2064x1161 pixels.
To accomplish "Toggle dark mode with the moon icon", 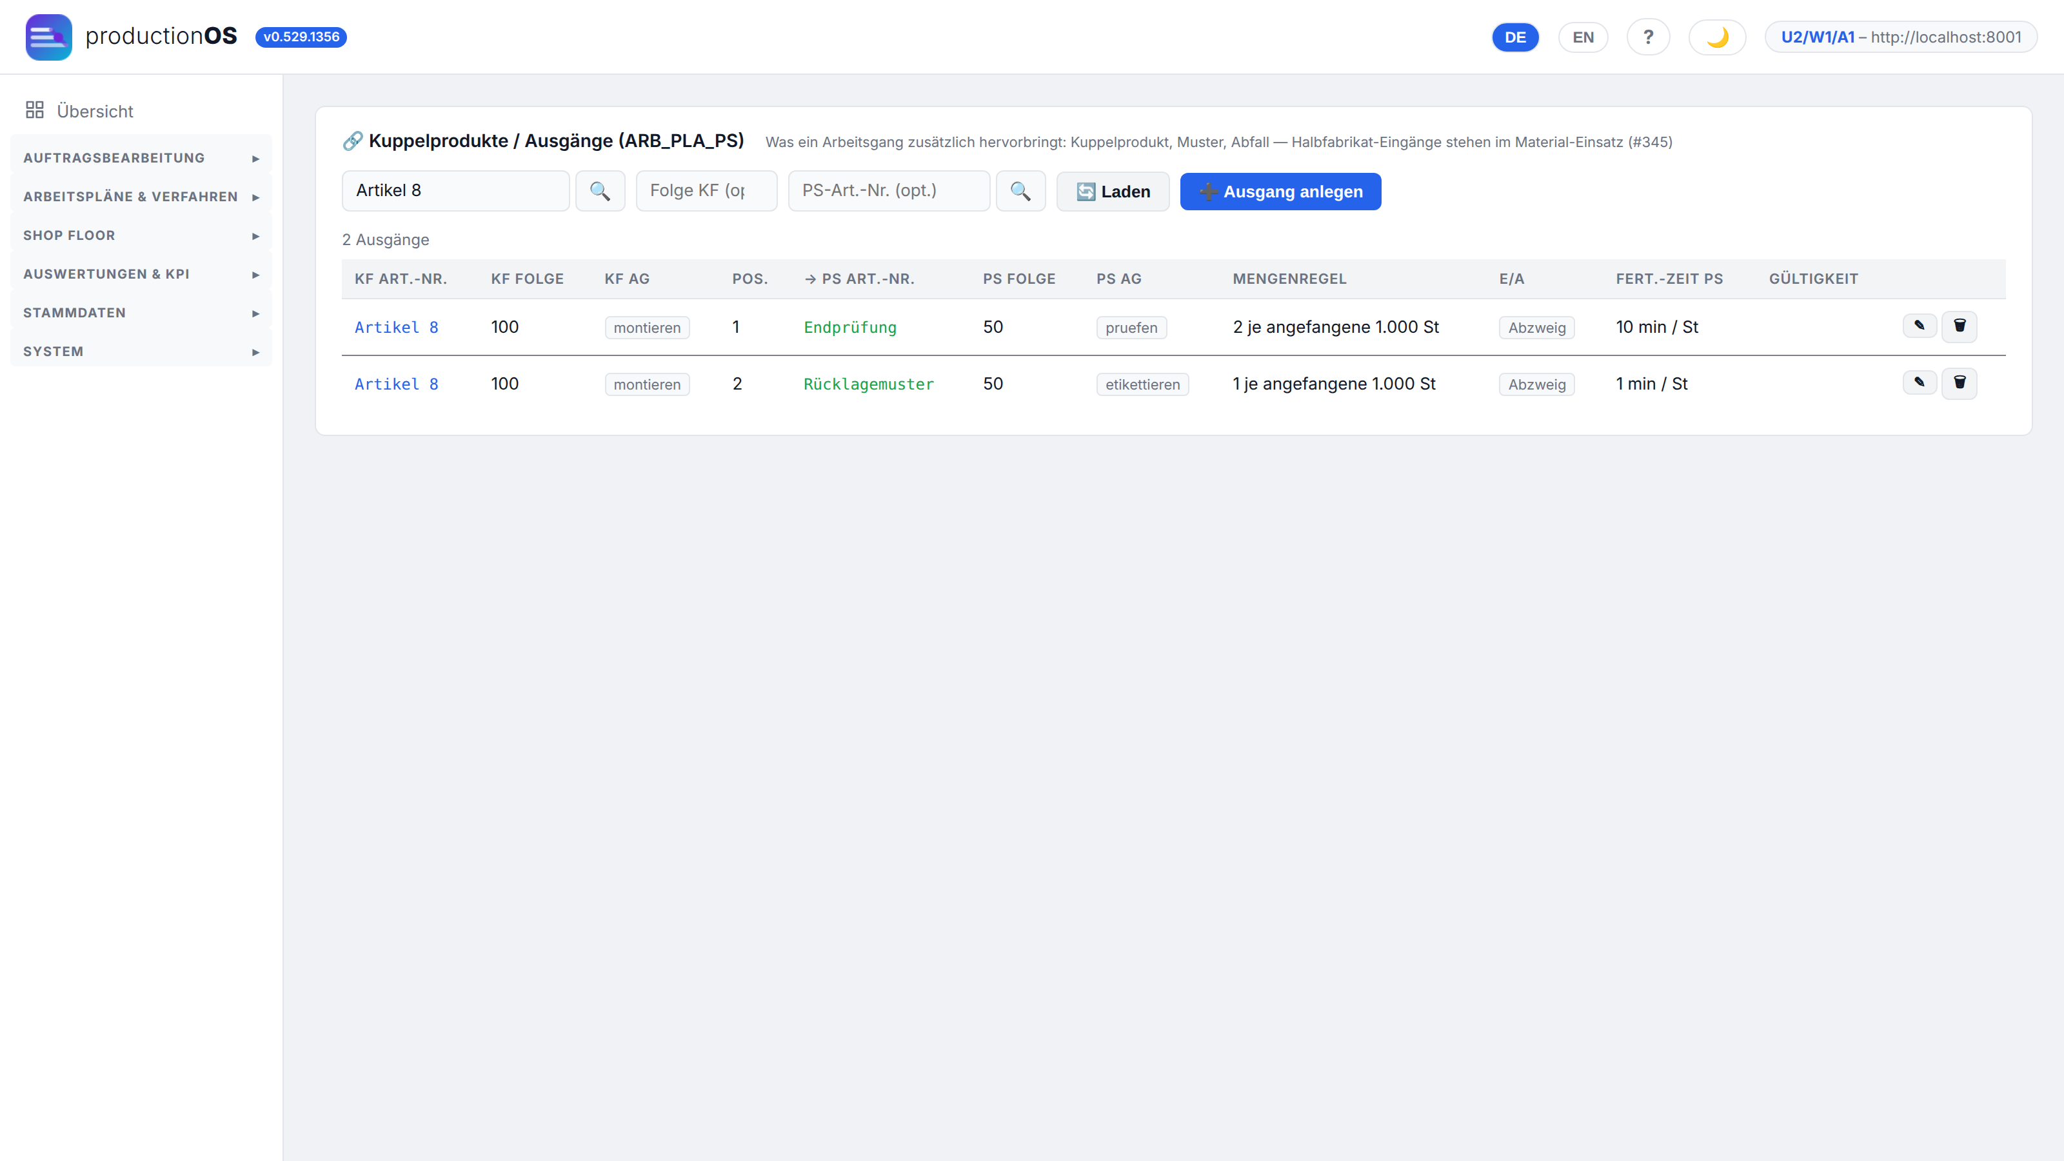I will [x=1717, y=37].
